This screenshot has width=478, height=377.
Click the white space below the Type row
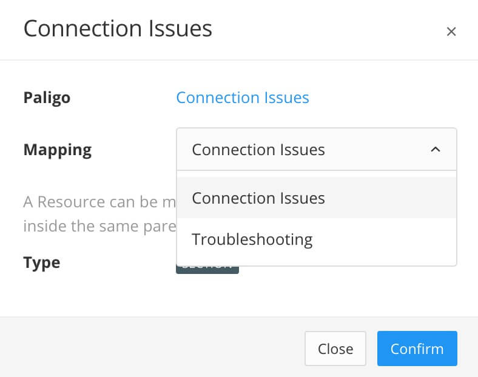(x=243, y=297)
